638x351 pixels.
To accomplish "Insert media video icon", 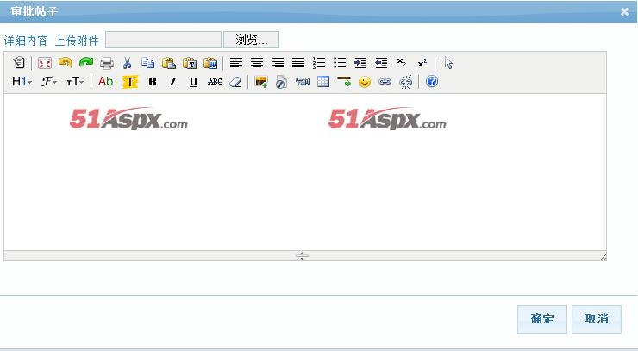I will [x=303, y=81].
